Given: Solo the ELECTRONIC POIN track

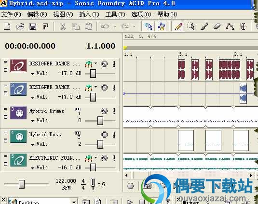Looking at the screenshot, I should point(114,158).
